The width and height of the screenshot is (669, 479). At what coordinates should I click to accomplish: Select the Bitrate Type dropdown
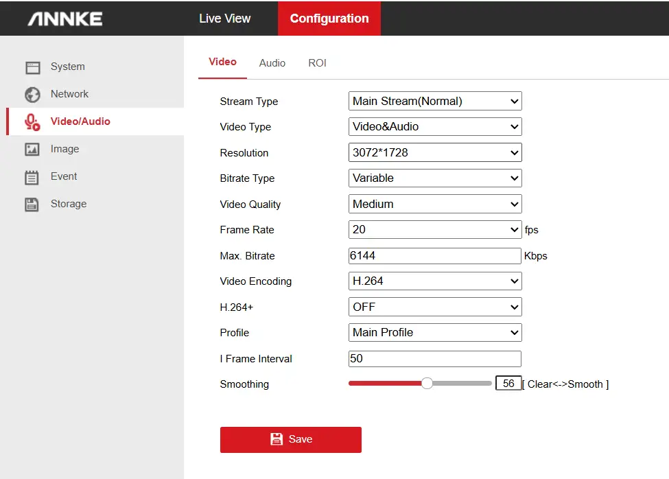[x=435, y=178]
